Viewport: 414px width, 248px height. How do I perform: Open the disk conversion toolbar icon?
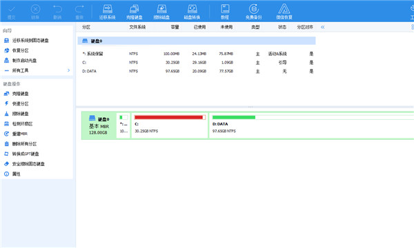[x=192, y=12]
